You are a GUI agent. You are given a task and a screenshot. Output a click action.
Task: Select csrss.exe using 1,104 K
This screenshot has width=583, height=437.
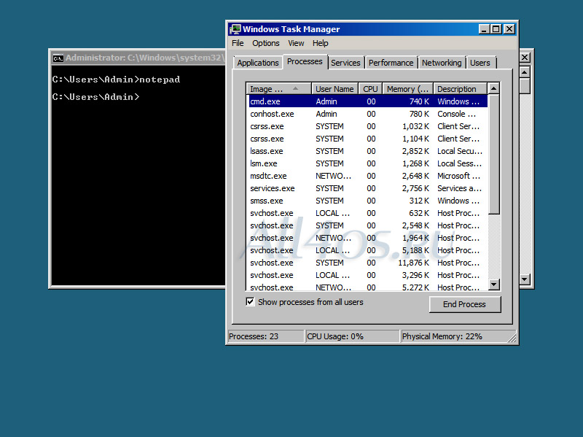368,139
